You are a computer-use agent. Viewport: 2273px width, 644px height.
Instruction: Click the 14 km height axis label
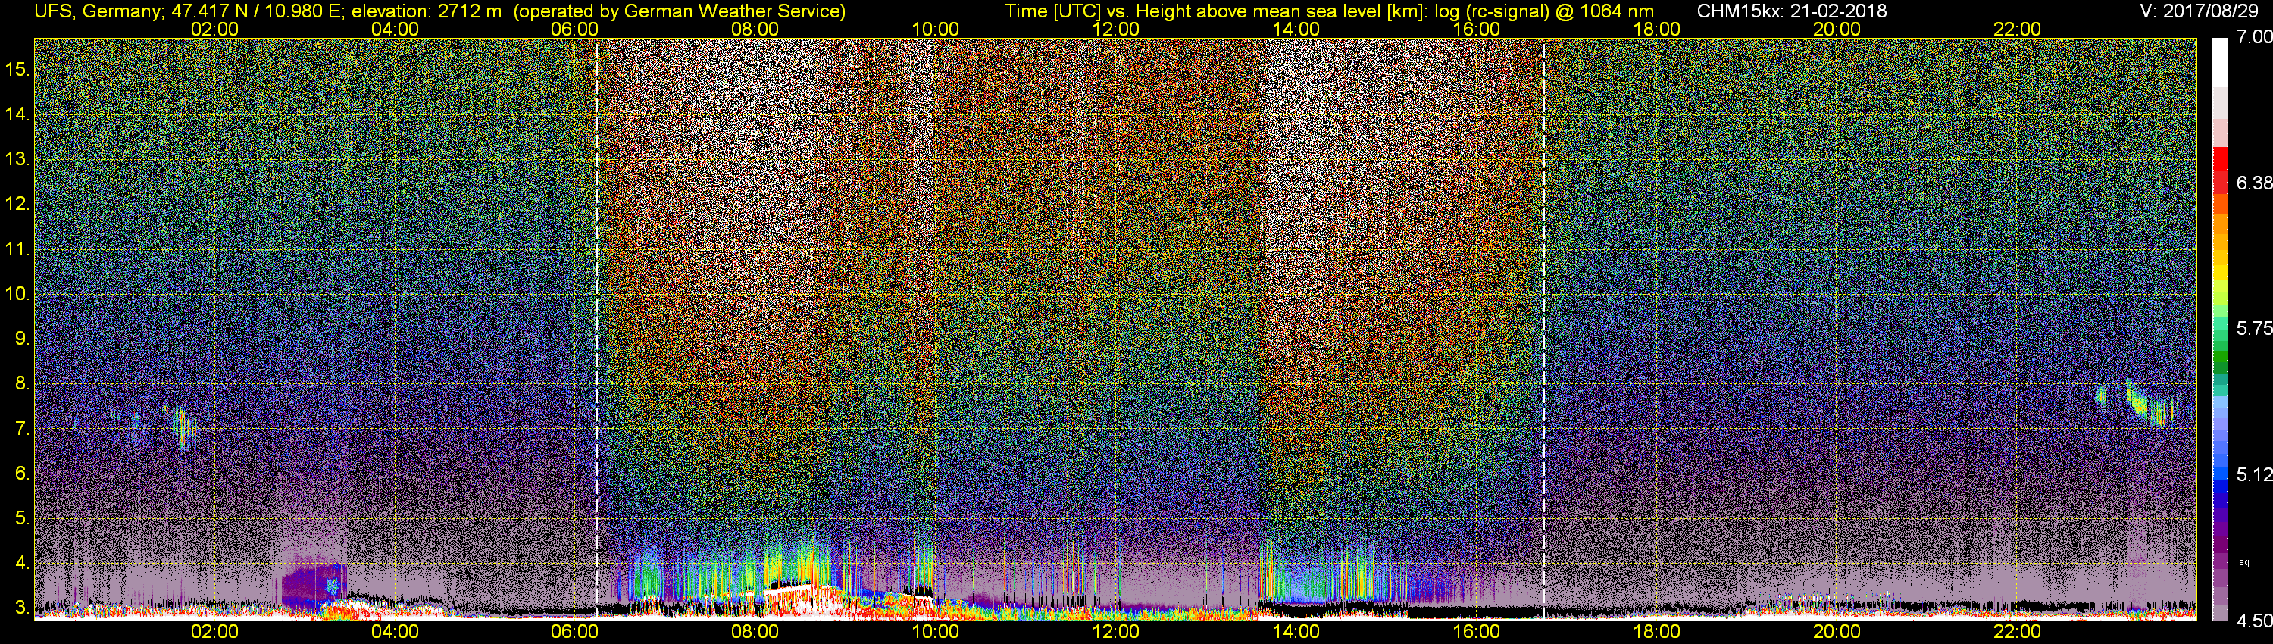tap(17, 114)
